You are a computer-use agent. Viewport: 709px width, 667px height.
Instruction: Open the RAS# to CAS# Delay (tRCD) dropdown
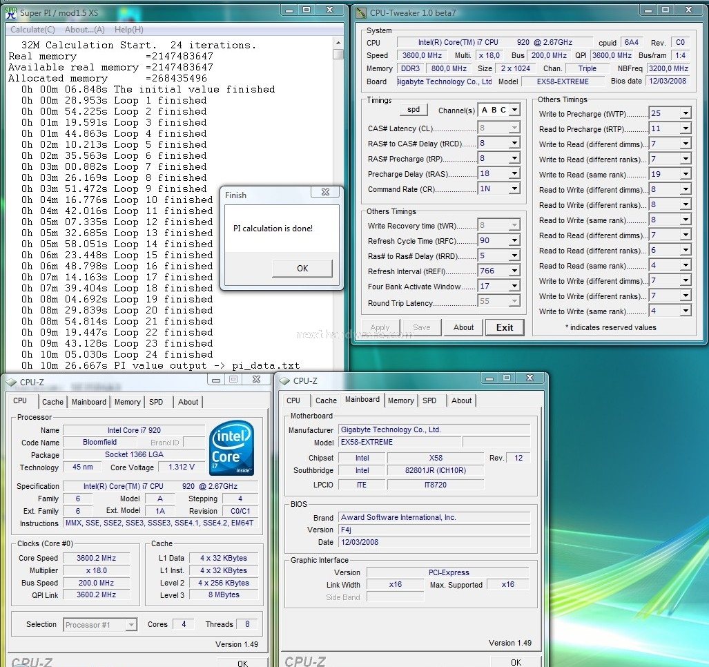point(514,144)
